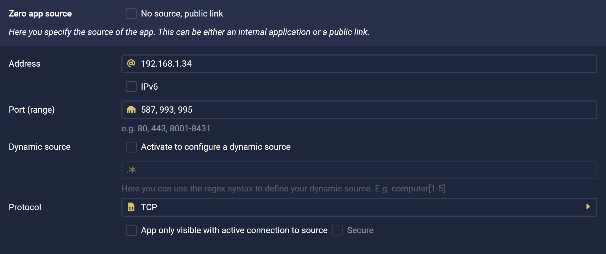Click the Address input showing 192.168.1.34
Viewport: 606px width, 254px height.
click(x=359, y=64)
